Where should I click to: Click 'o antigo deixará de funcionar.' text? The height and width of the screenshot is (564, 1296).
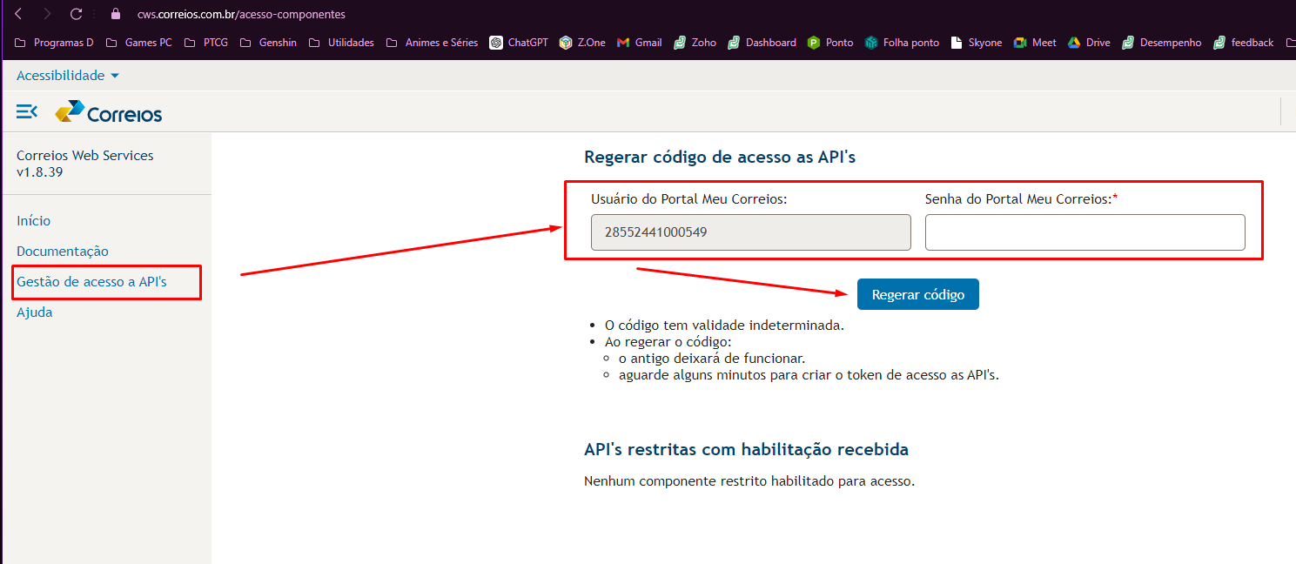tap(712, 359)
